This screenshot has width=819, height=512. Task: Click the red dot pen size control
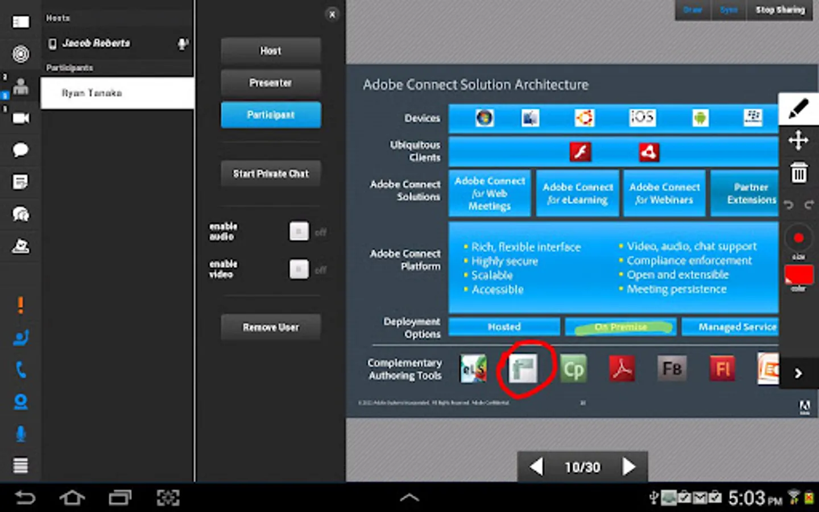pos(799,238)
